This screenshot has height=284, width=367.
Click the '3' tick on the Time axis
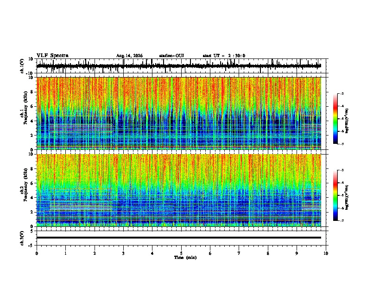(x=123, y=253)
